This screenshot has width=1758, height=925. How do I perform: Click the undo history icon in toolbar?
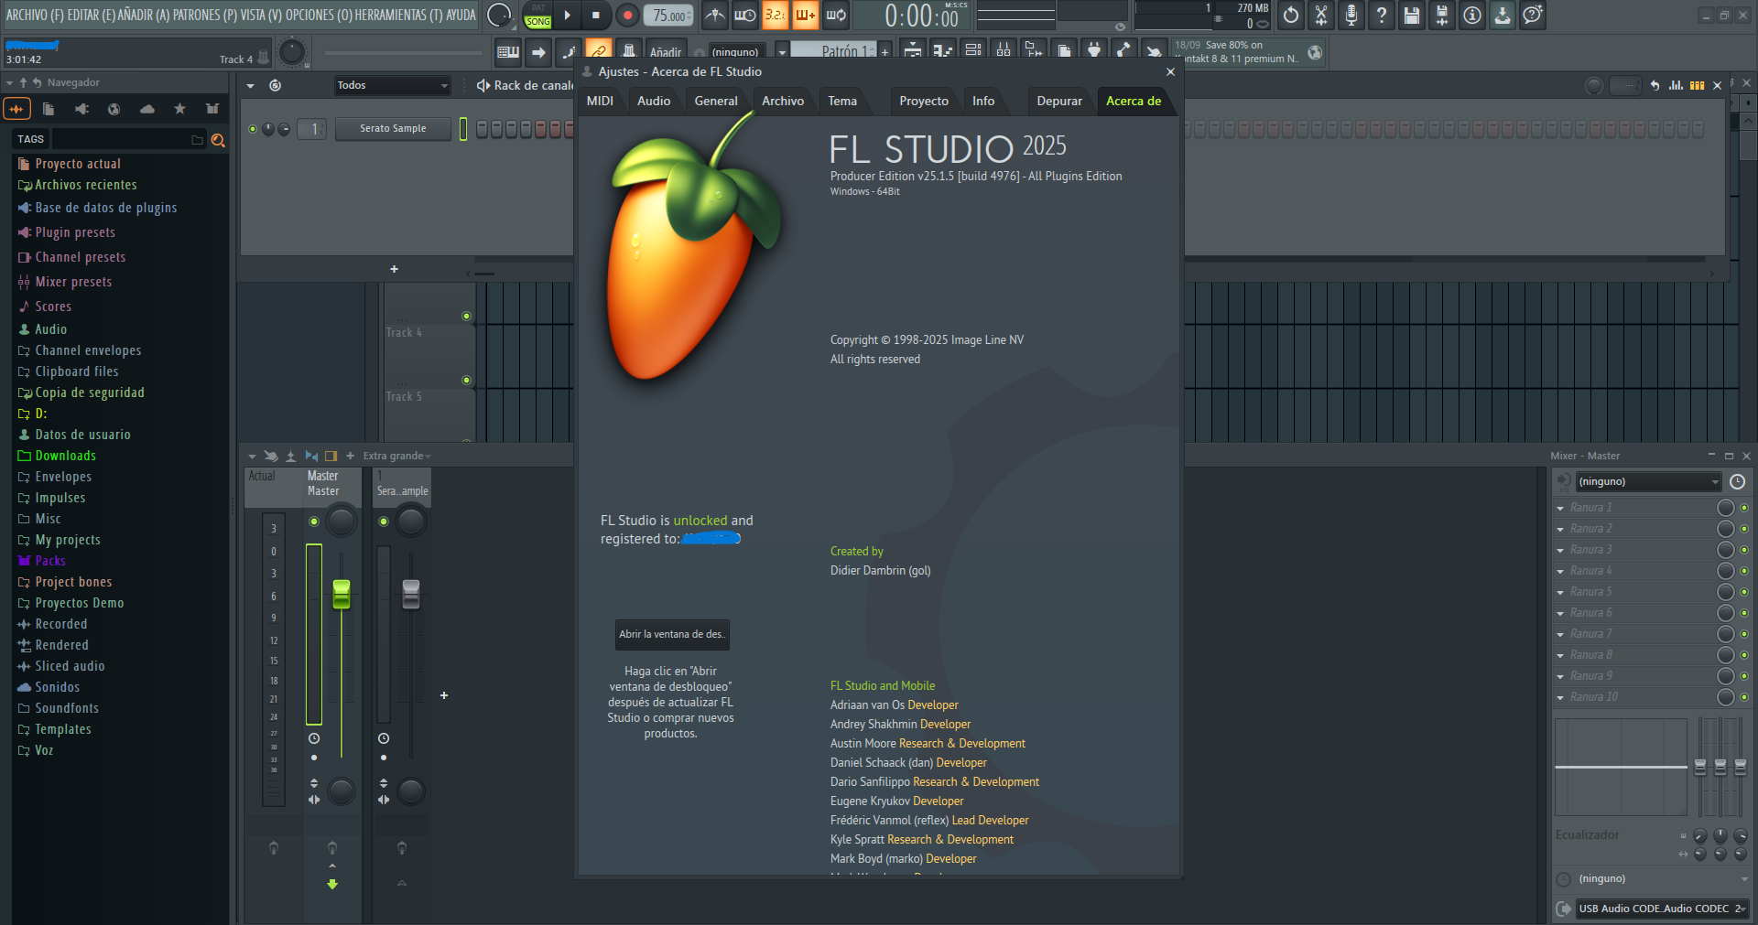1290,15
